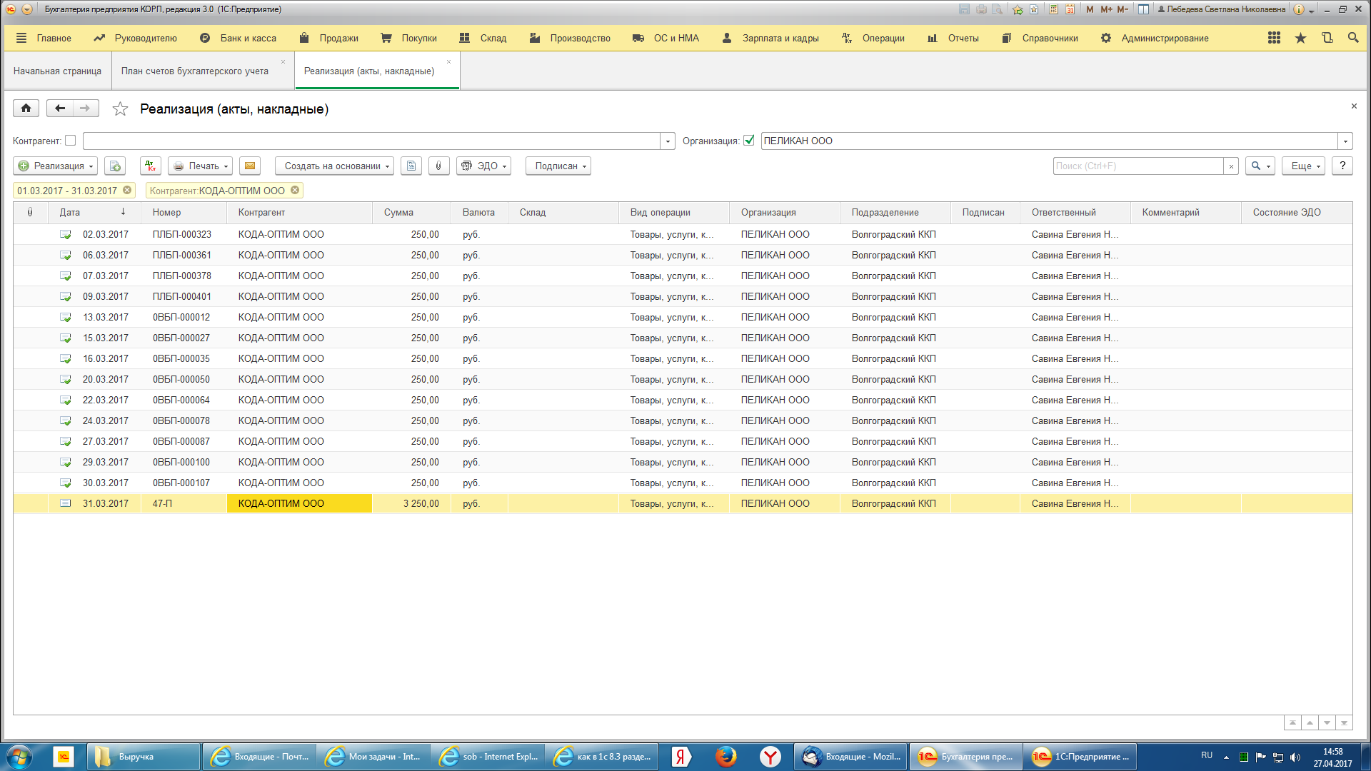Viewport: 1371px width, 771px height.
Task: Open Firefox from the Windows taskbar
Action: (725, 757)
